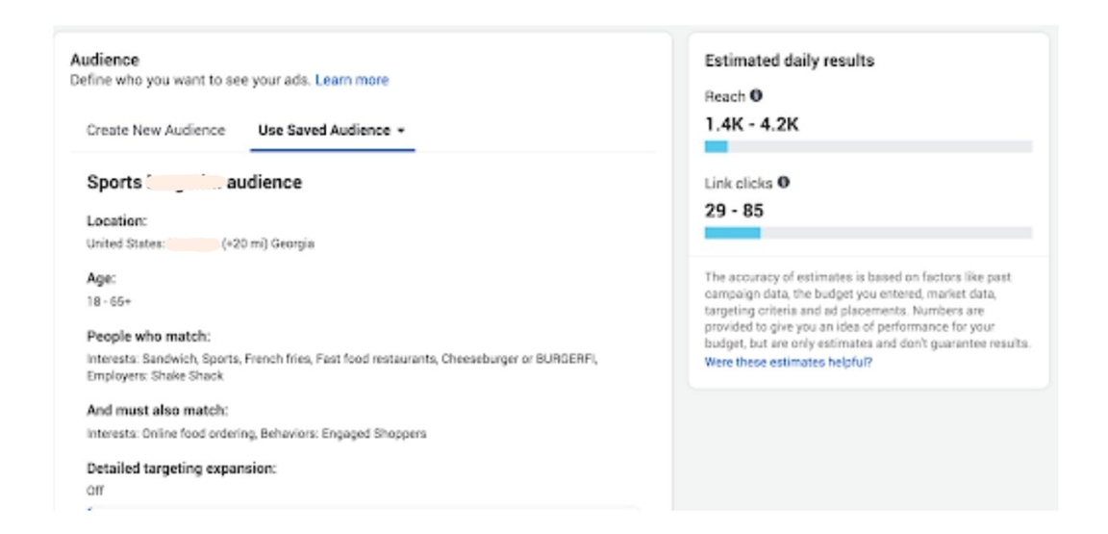Click the Location section label
Screen dimensions: 1108x534
point(115,220)
